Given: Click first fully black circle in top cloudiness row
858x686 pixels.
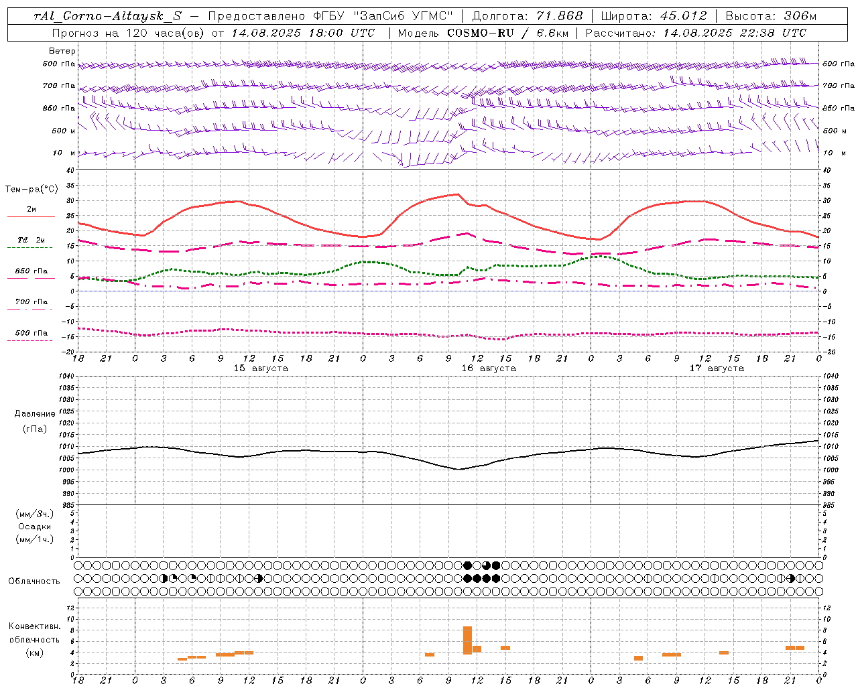Looking at the screenshot, I should point(467,565).
